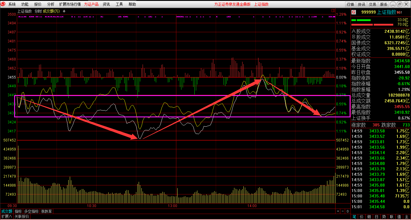Close the window with the round X
411x220 pixels.
(406, 4)
